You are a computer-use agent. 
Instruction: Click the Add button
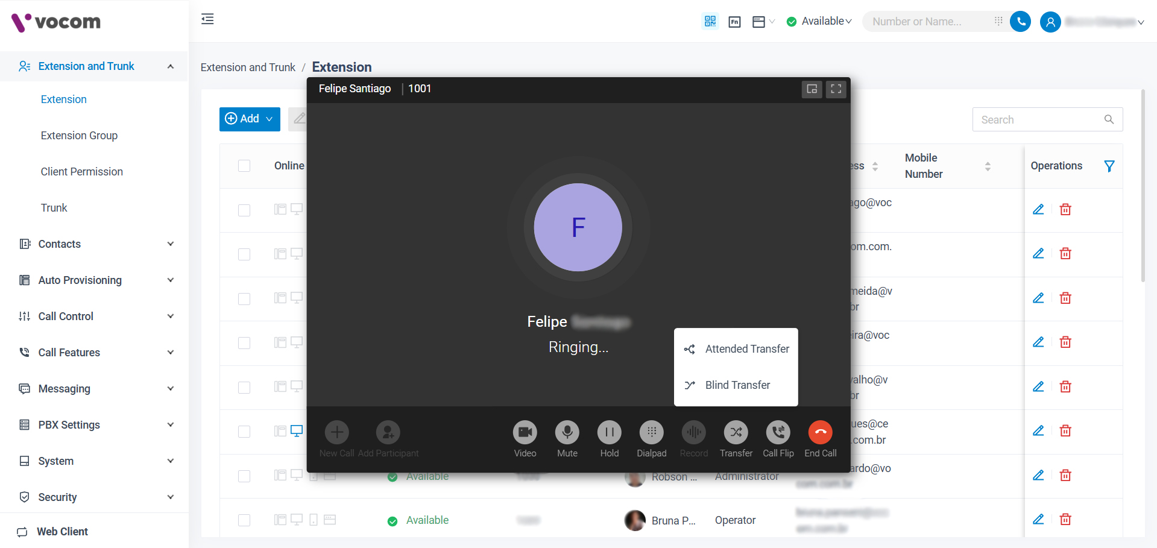point(249,119)
